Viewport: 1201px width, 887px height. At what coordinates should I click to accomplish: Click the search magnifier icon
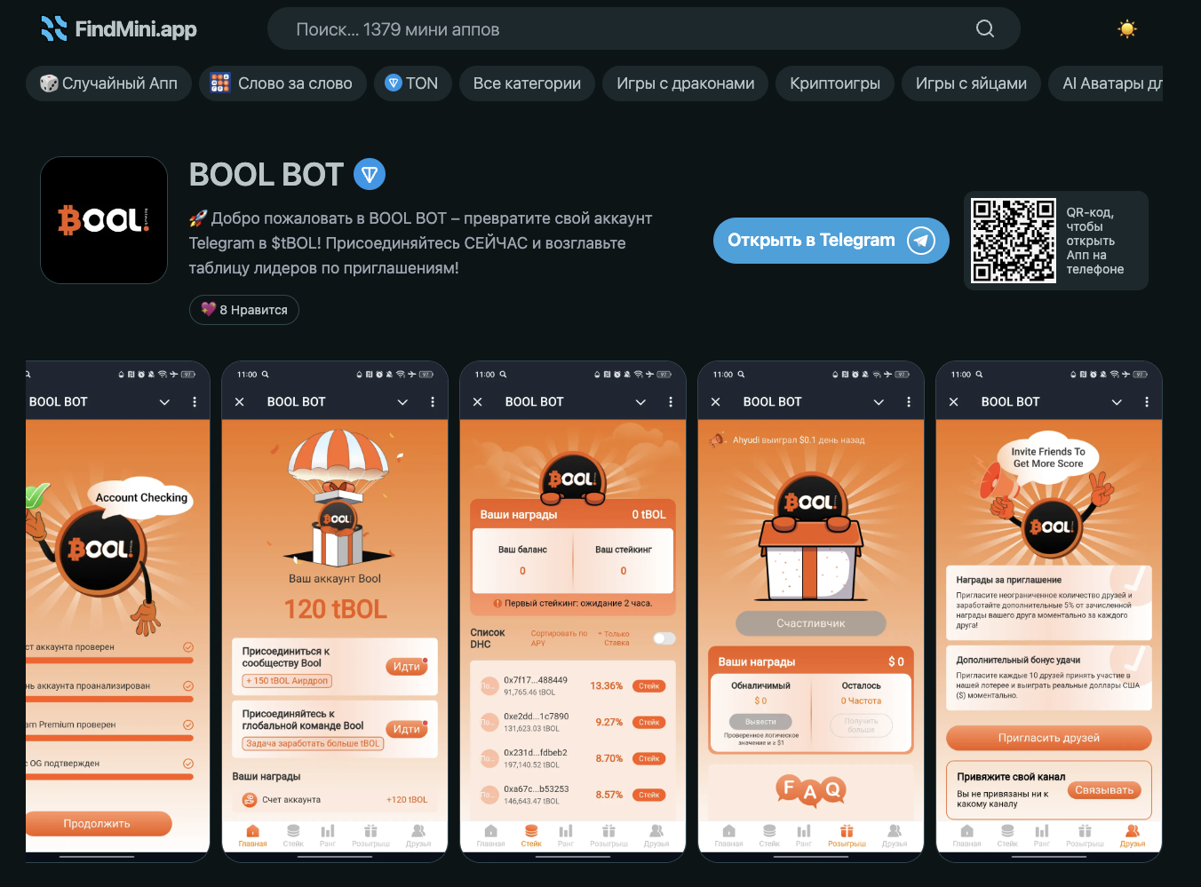pos(985,28)
